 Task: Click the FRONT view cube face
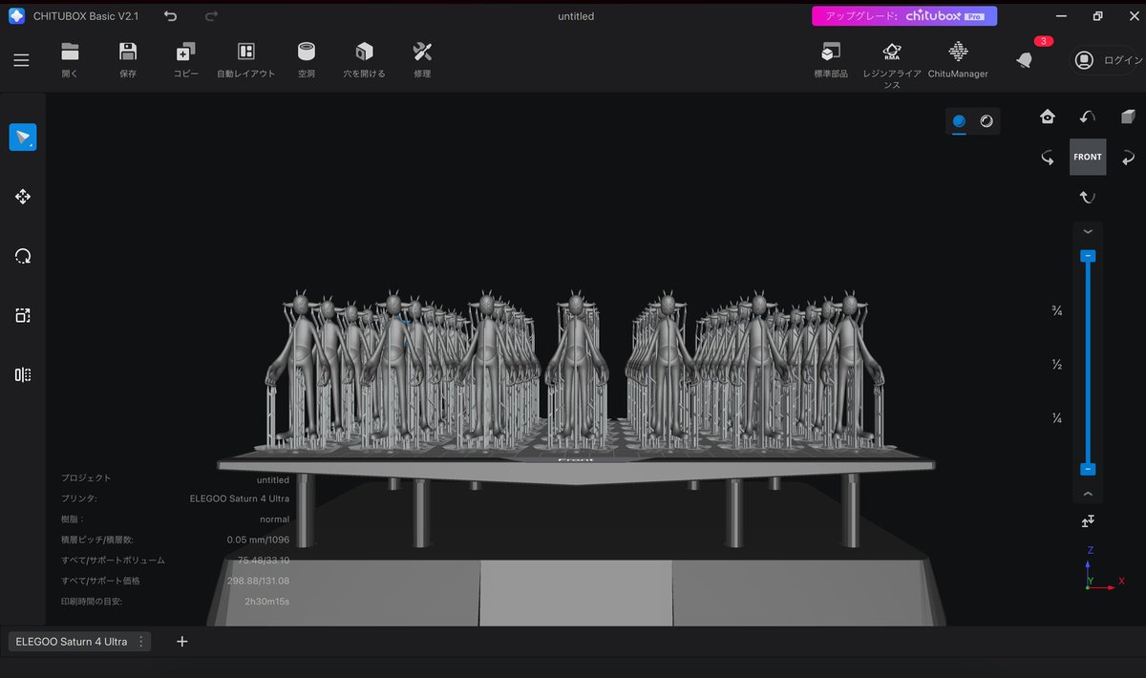pos(1088,157)
